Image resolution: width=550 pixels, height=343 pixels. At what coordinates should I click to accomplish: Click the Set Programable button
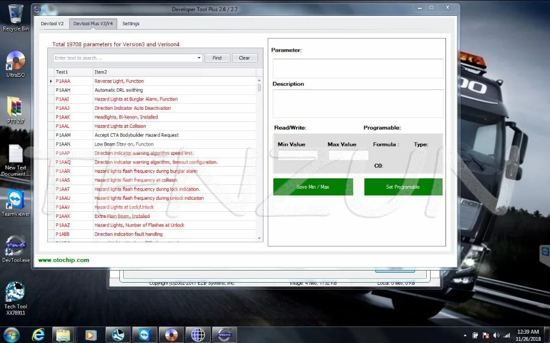pos(403,187)
